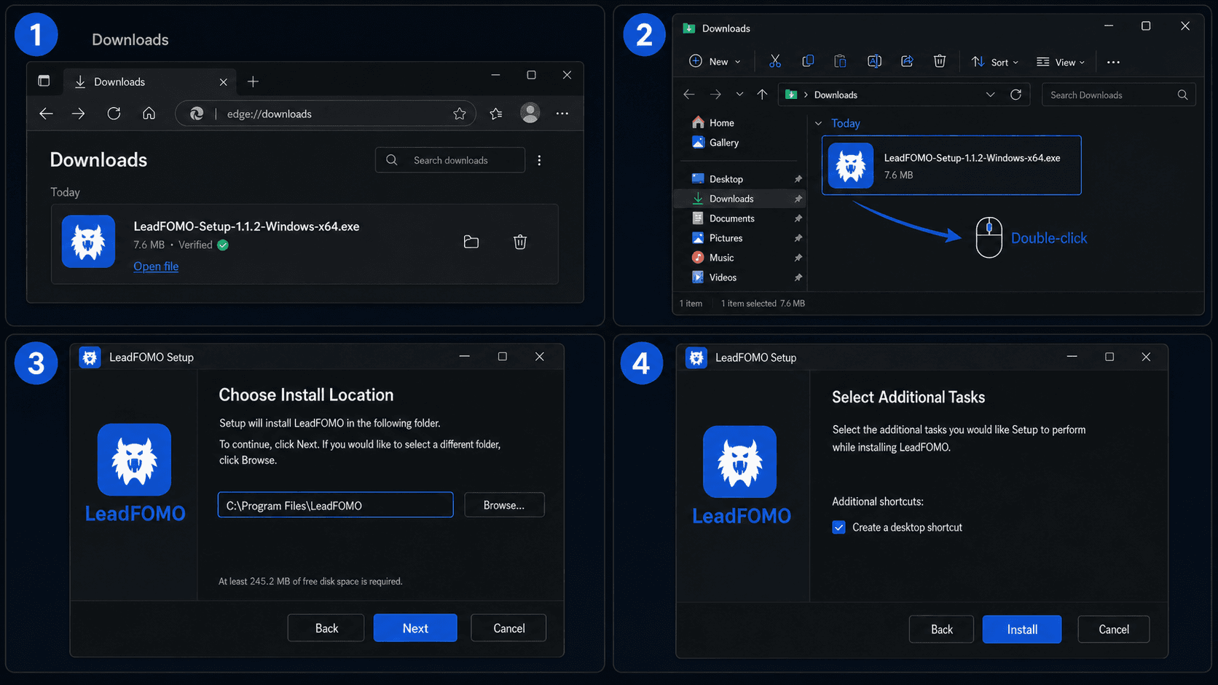Click "1 item selected 7.6 MB" status text
This screenshot has width=1218, height=685.
coord(763,304)
